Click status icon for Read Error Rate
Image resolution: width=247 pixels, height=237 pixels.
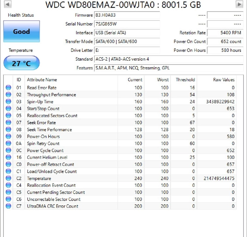[8, 88]
